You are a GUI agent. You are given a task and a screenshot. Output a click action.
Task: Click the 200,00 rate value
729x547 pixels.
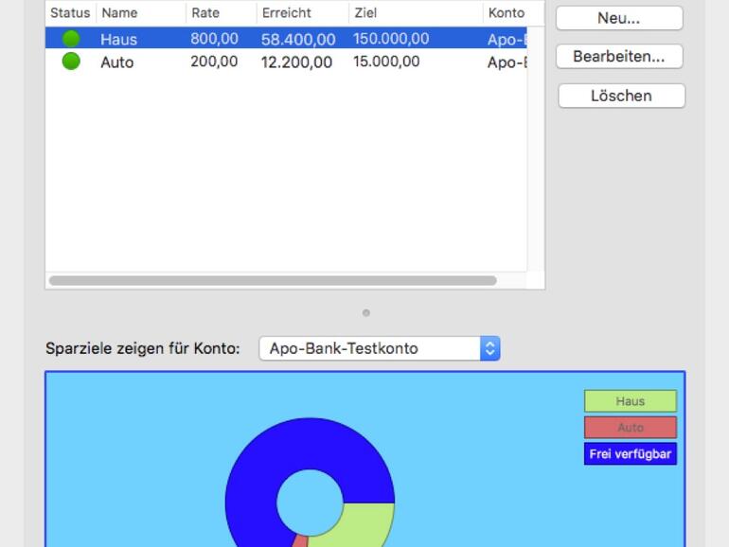[x=214, y=62]
